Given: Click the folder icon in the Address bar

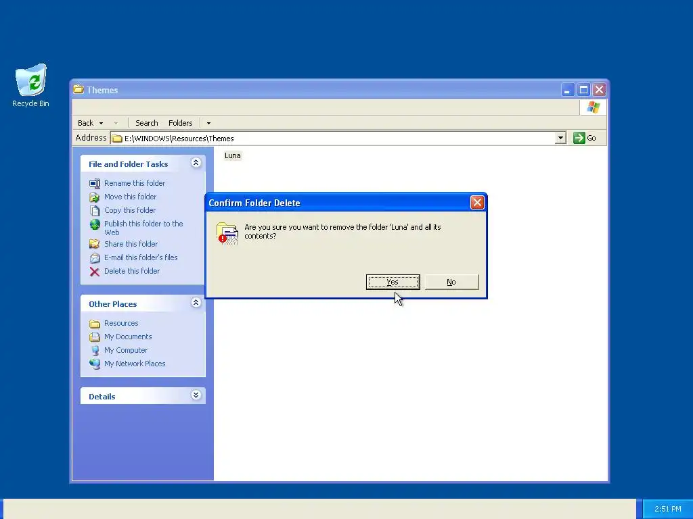Looking at the screenshot, I should [116, 139].
